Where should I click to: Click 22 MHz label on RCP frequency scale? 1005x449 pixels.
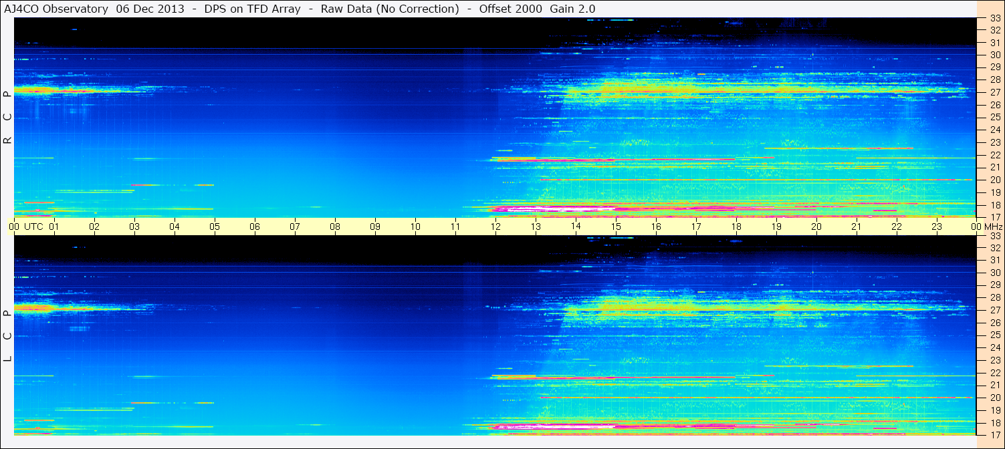point(994,154)
